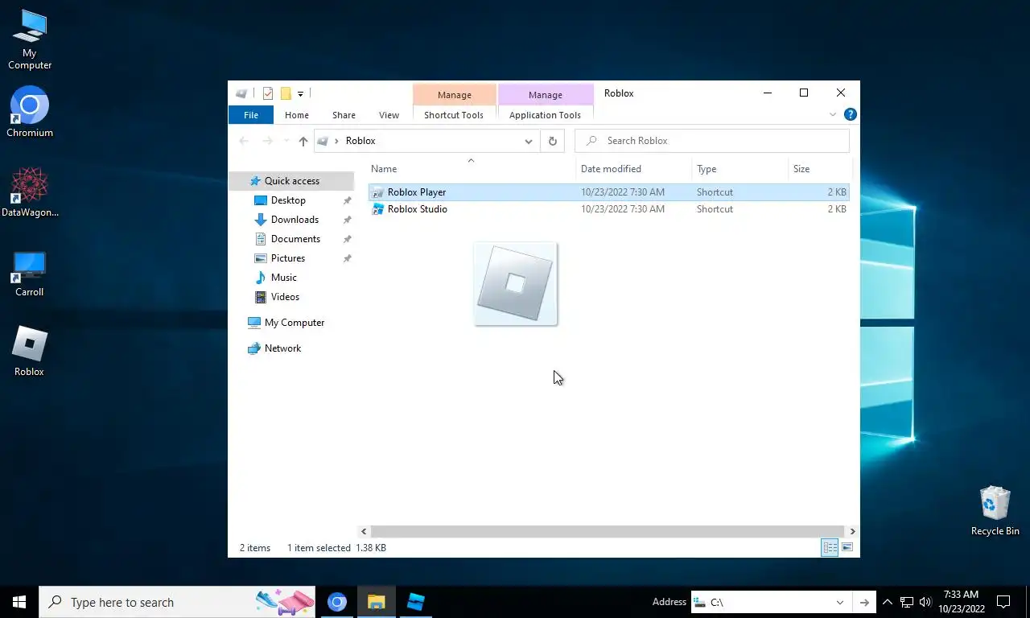This screenshot has width=1030, height=618.
Task: Open the taskbar clock and date
Action: click(x=961, y=602)
